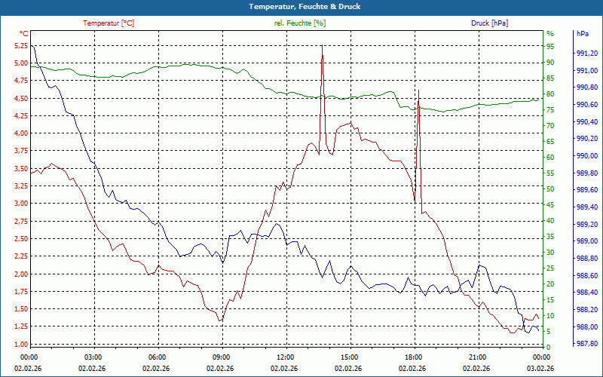Select the 'Temperatur [°C]' legend label
Image resolution: width=603 pixels, height=377 pixels.
pyautogui.click(x=109, y=23)
